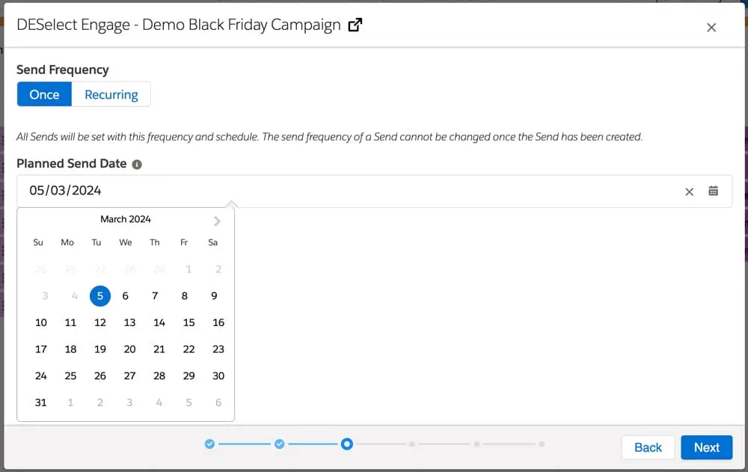
Task: Select March 31 in the calendar
Action: 41,402
